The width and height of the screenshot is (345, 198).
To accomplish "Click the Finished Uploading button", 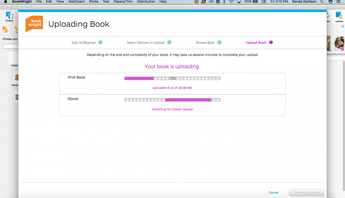I will click(x=306, y=193).
